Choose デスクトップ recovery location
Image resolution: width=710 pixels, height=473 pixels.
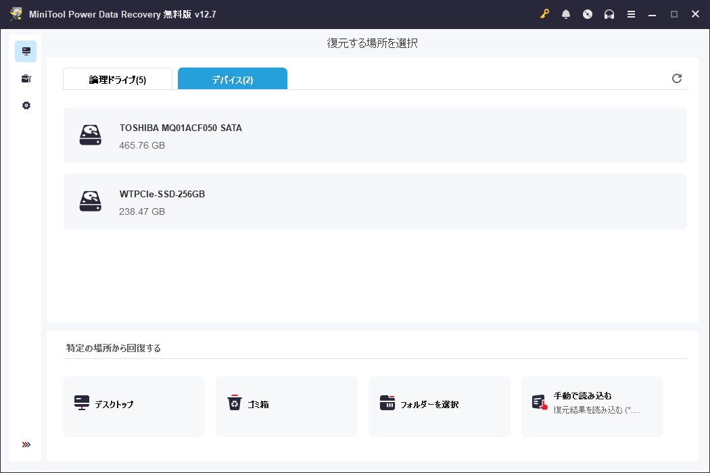point(134,407)
